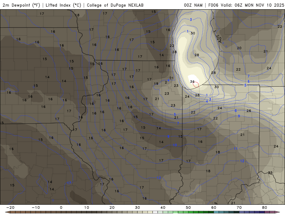The image size is (285, 214).
Task: Click the "06Z MON NOV 10 2025" valid time
Action: click(259, 5)
